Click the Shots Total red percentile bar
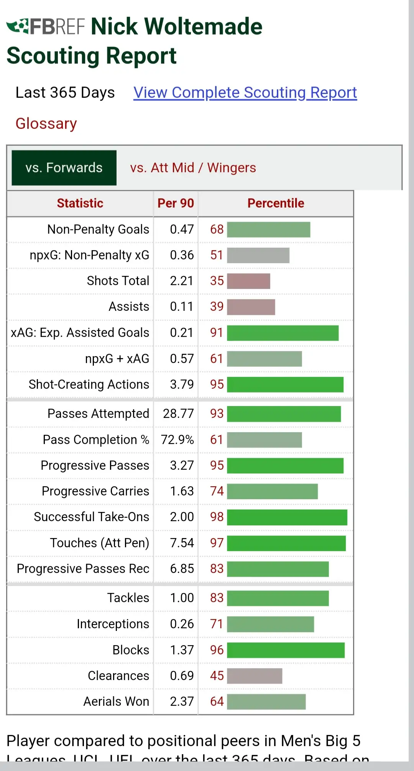 pos(248,281)
